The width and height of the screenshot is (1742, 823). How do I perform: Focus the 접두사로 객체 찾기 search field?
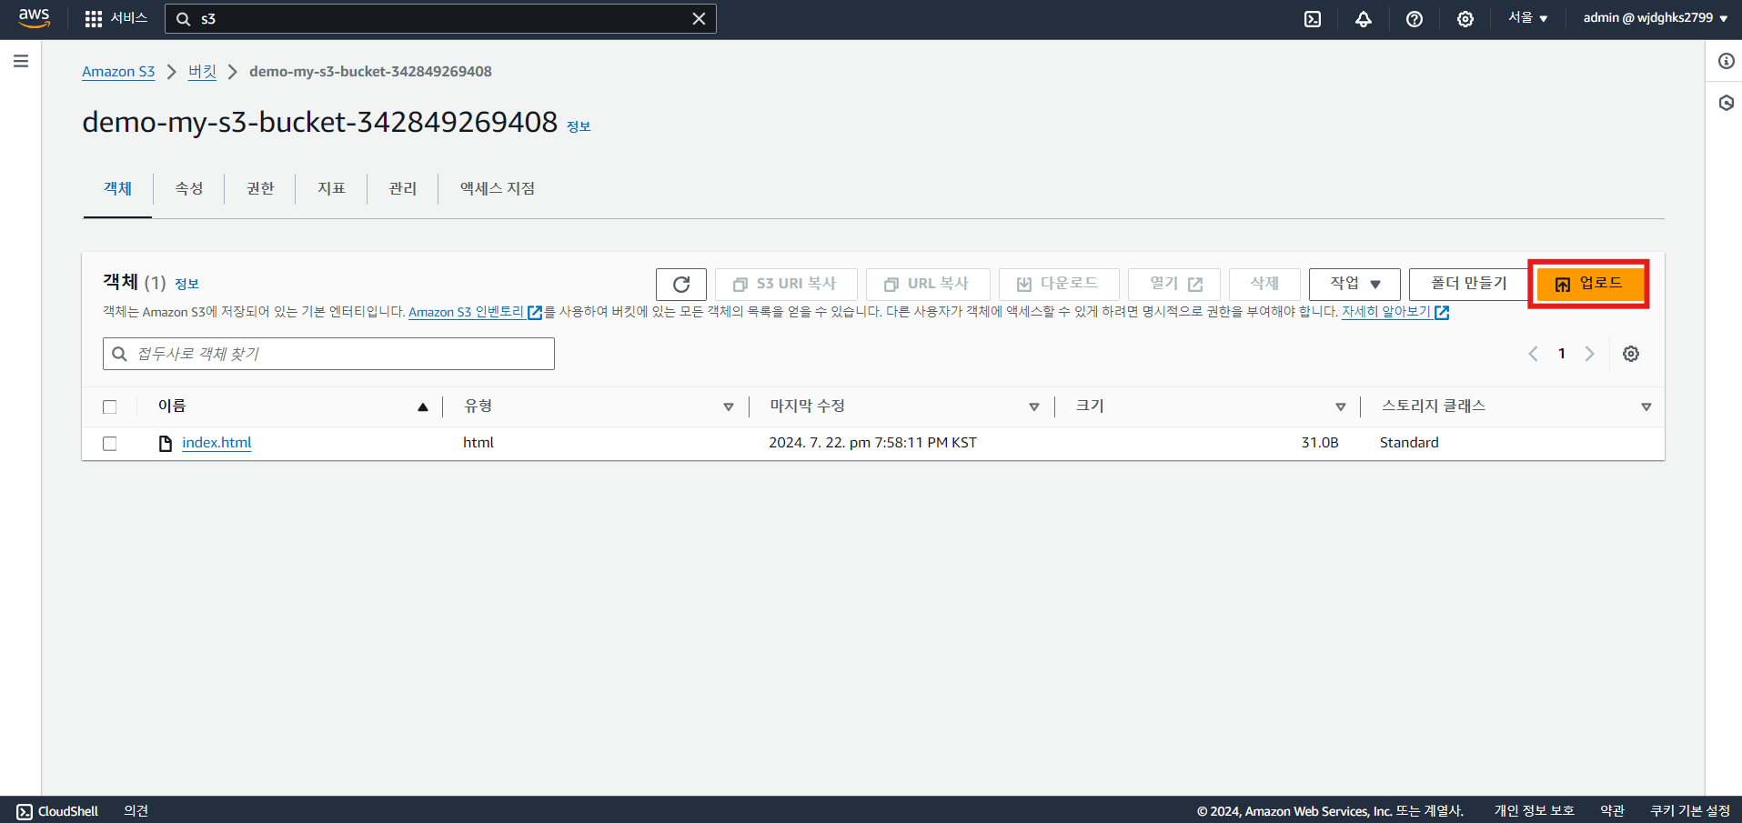[x=328, y=354]
